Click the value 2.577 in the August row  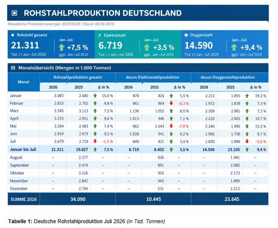click(x=83, y=158)
